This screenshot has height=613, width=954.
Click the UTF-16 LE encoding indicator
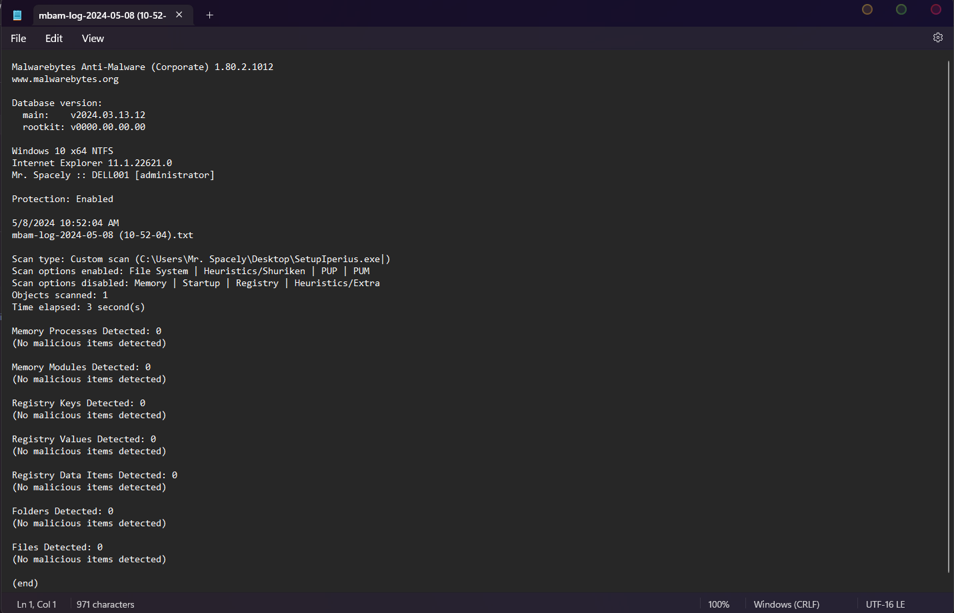click(x=885, y=604)
